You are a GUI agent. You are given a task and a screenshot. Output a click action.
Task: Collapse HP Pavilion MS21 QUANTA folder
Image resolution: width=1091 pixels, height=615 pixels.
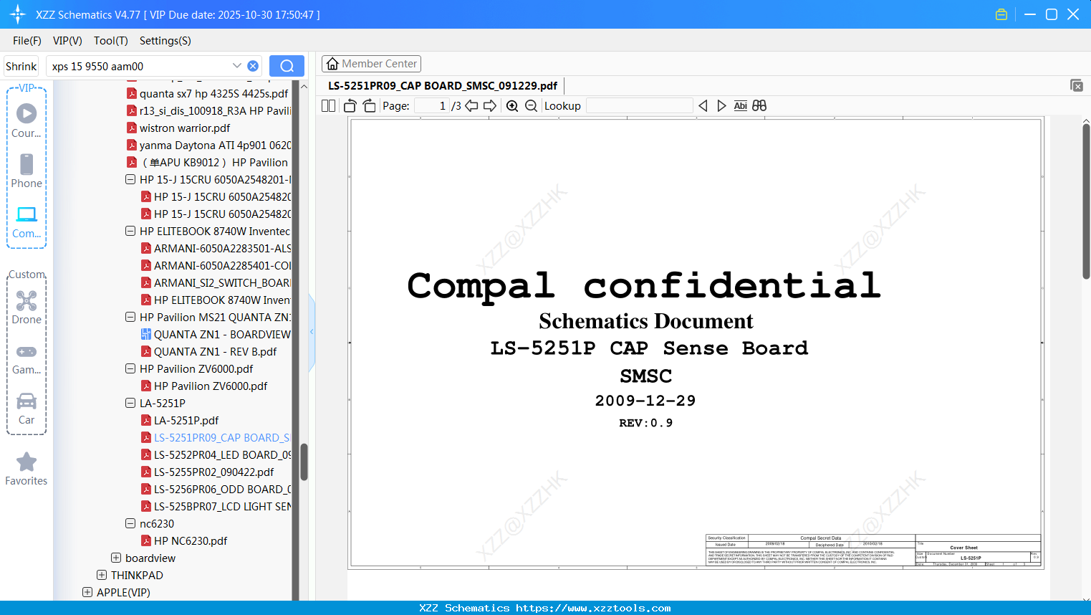130,317
